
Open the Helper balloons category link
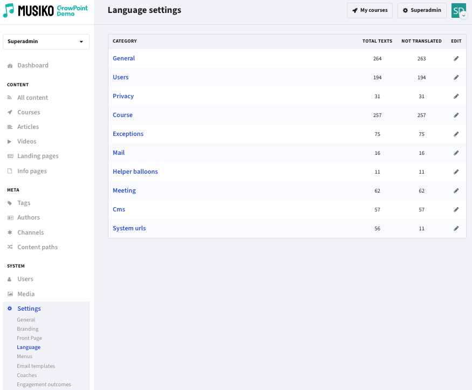[x=135, y=172]
